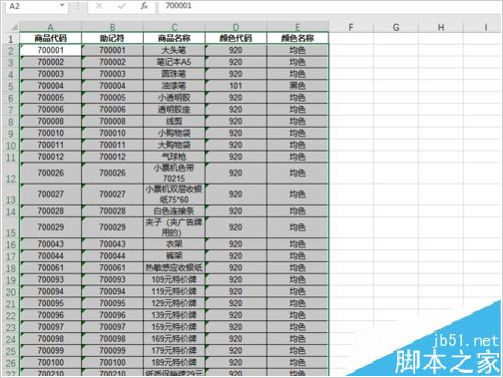This screenshot has height=378, width=503.
Task: Click the cell 热敏感应收银纸
Action: point(174,268)
